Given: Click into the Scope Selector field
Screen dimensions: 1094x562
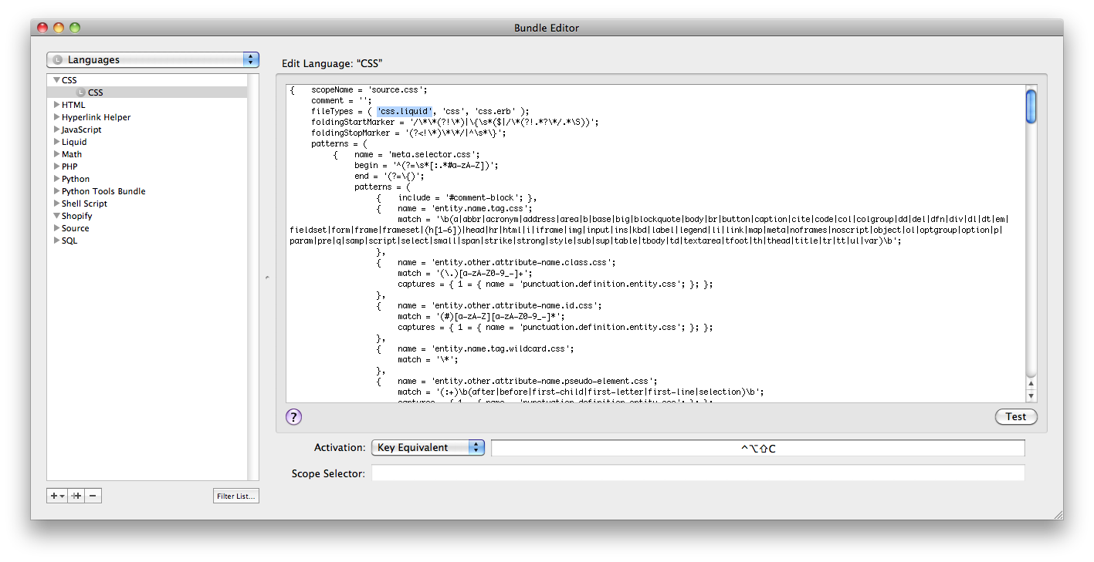Looking at the screenshot, I should coord(698,473).
